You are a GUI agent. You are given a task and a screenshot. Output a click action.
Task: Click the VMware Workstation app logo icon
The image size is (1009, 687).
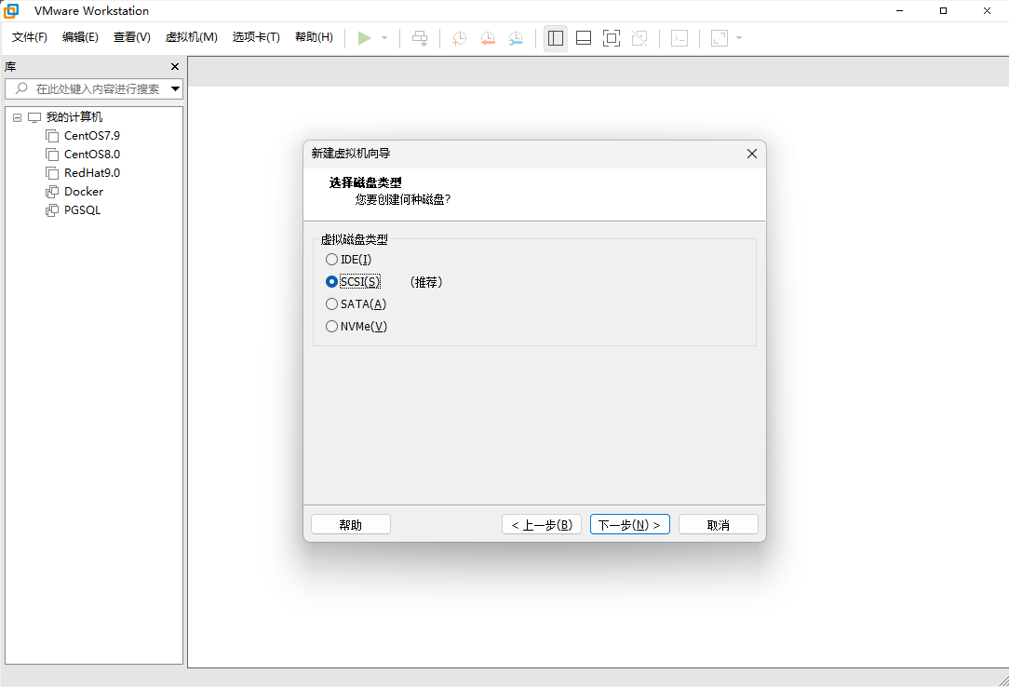11,10
